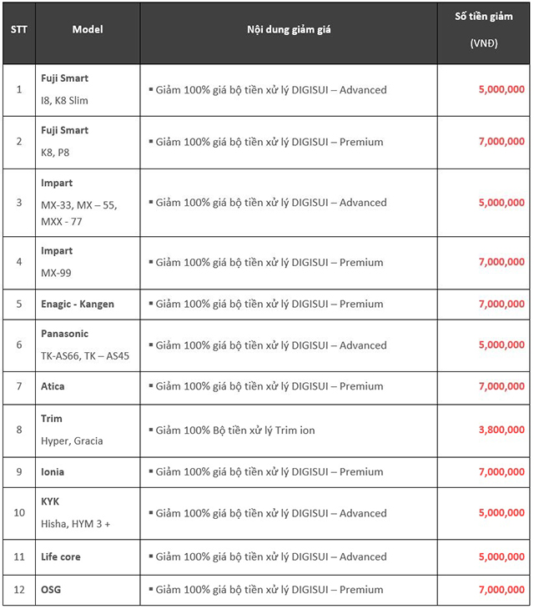Select the Enagic - Kangen row
This screenshot has height=609, width=534.
click(x=266, y=304)
